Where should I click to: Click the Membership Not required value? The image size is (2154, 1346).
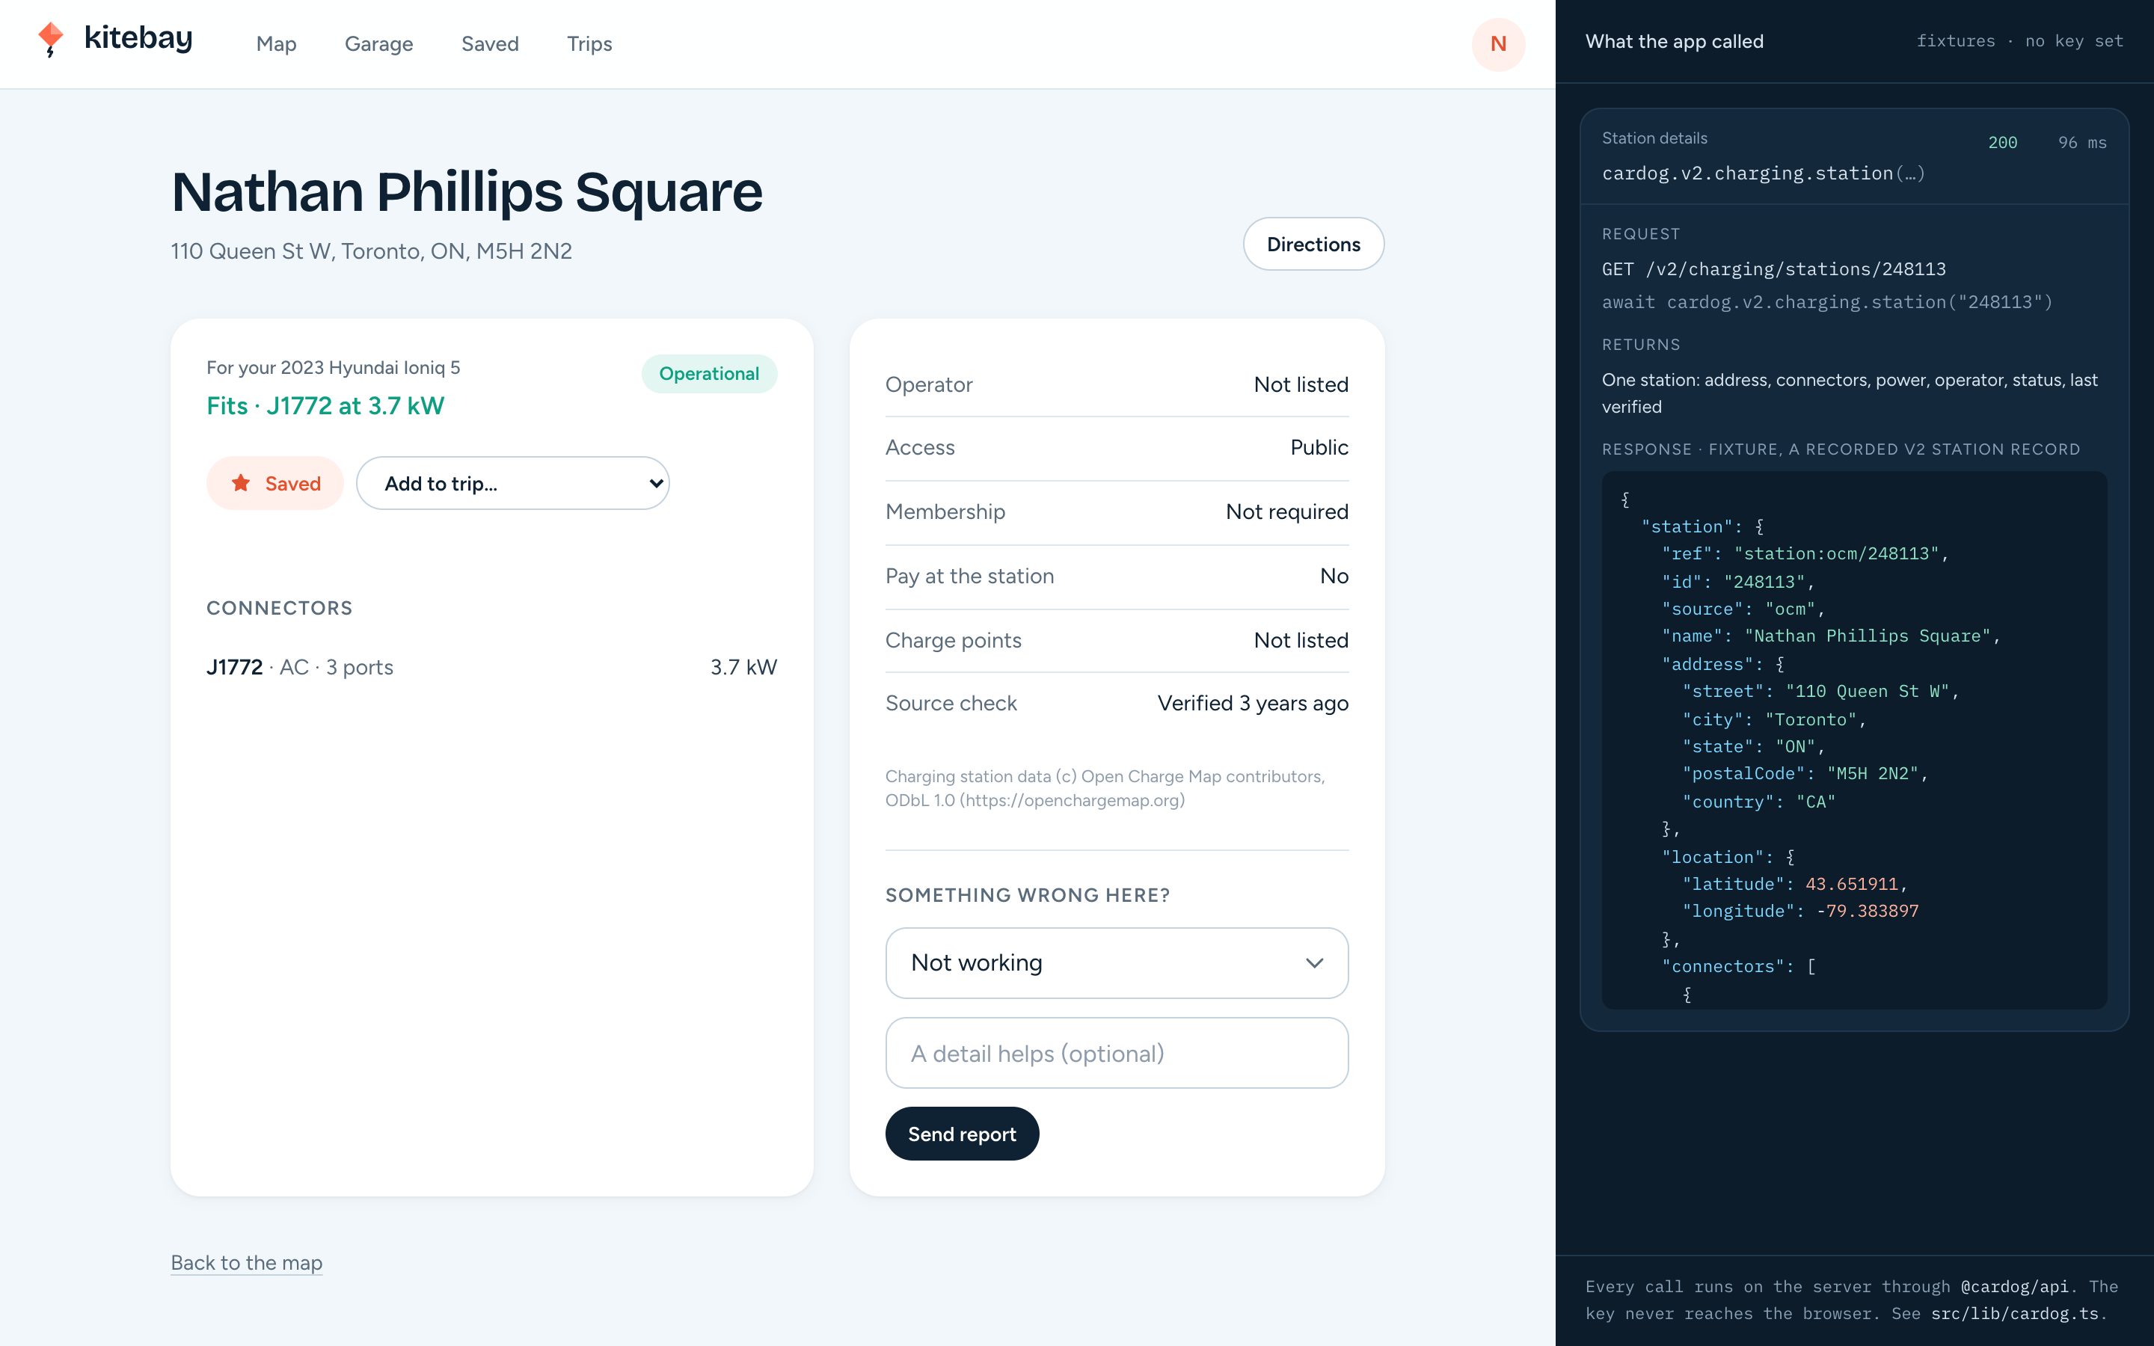(1286, 512)
